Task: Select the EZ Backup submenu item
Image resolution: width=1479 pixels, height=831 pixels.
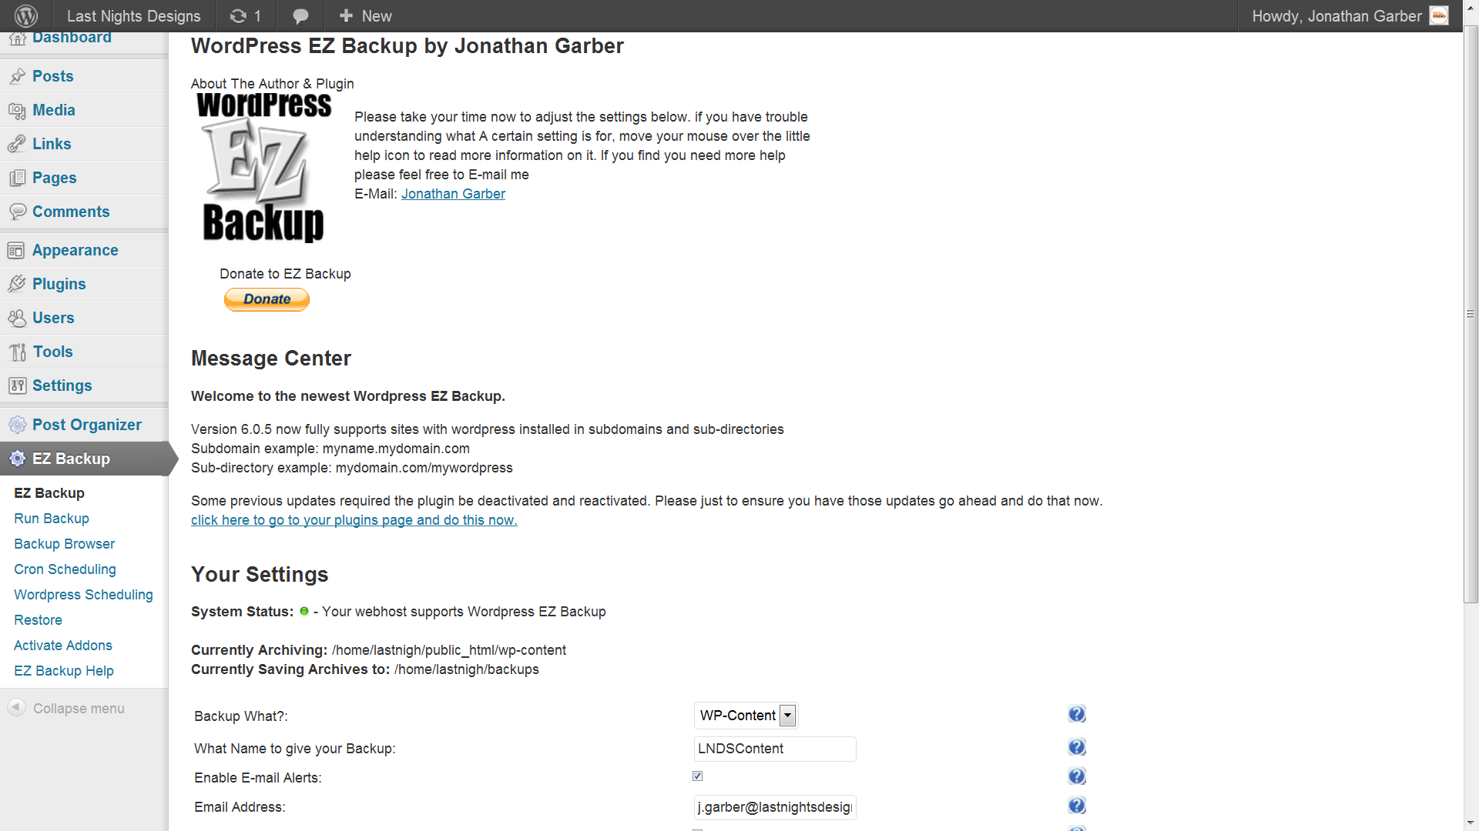Action: 49,493
